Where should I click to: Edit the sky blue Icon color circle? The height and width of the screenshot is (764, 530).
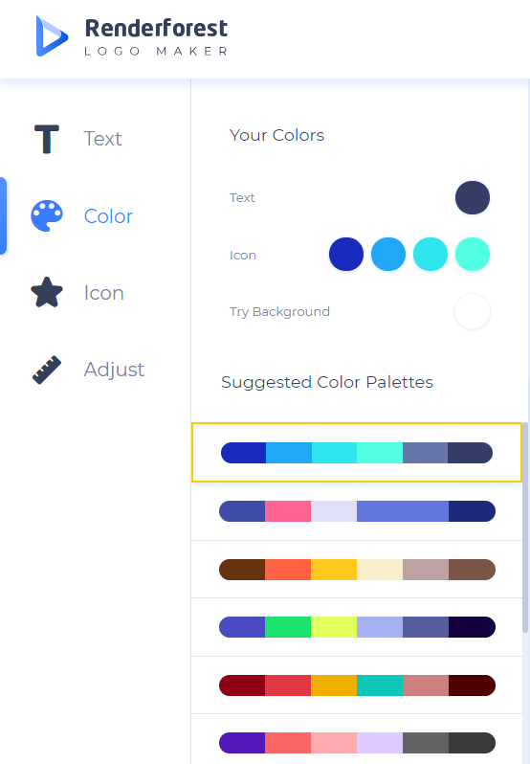coord(388,255)
